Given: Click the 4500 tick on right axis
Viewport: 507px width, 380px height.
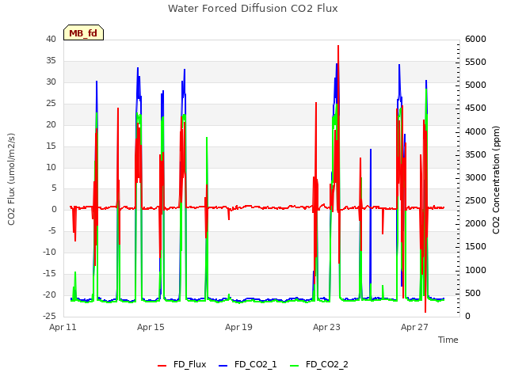Looking at the screenshot, I should [x=475, y=108].
